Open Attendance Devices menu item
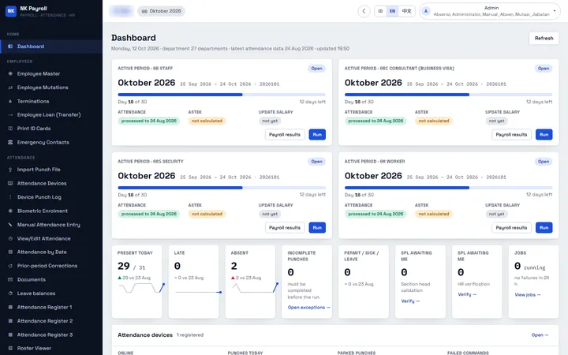Image resolution: width=568 pixels, height=355 pixels. coord(51,183)
